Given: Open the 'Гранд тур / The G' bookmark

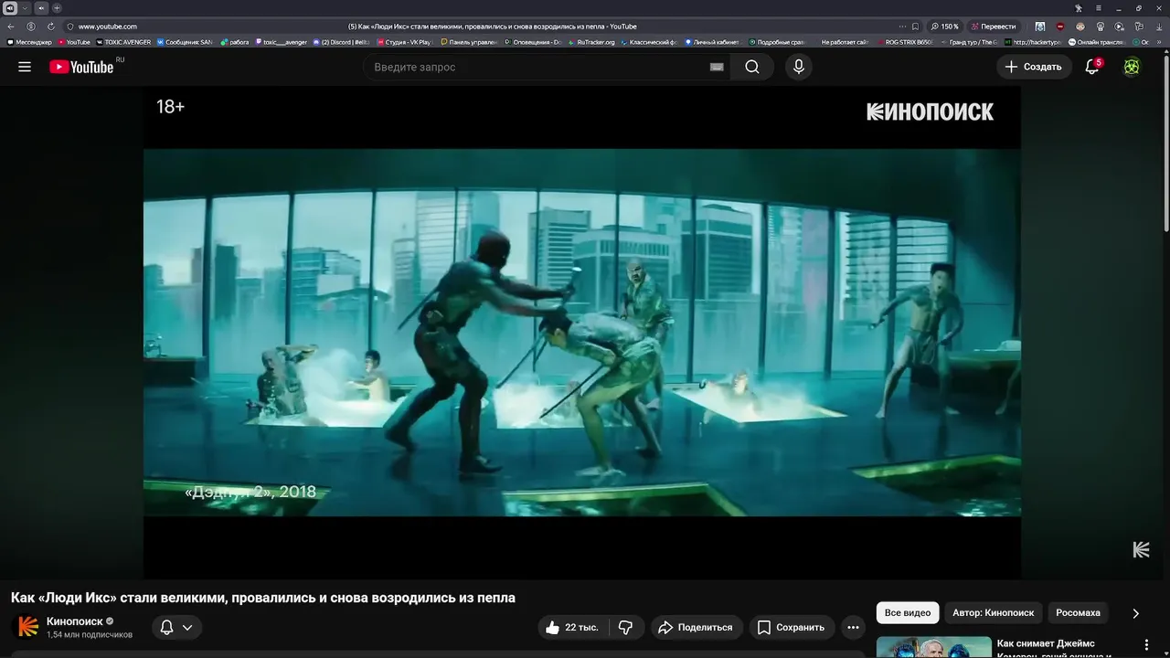Looking at the screenshot, I should 971,42.
